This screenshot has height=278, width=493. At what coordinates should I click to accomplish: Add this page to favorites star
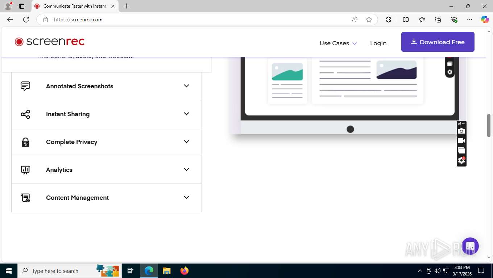369,20
